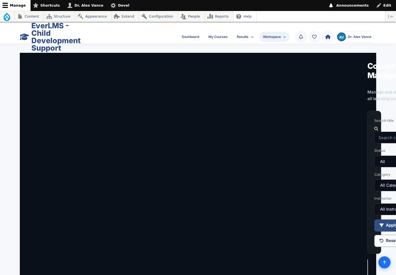Go to the home icon button
The width and height of the screenshot is (396, 275).
click(328, 37)
